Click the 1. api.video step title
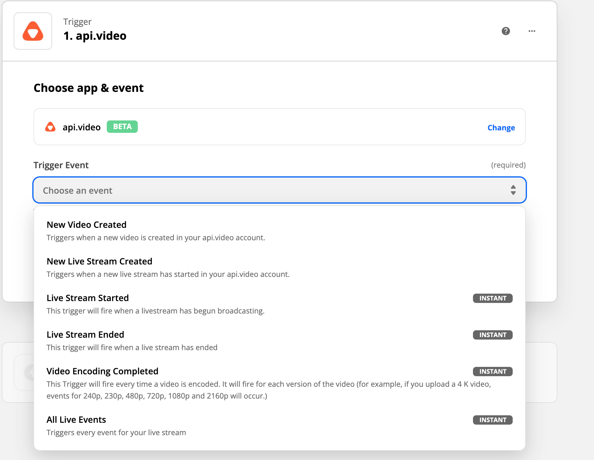Screen dimensions: 594x460 tap(95, 36)
